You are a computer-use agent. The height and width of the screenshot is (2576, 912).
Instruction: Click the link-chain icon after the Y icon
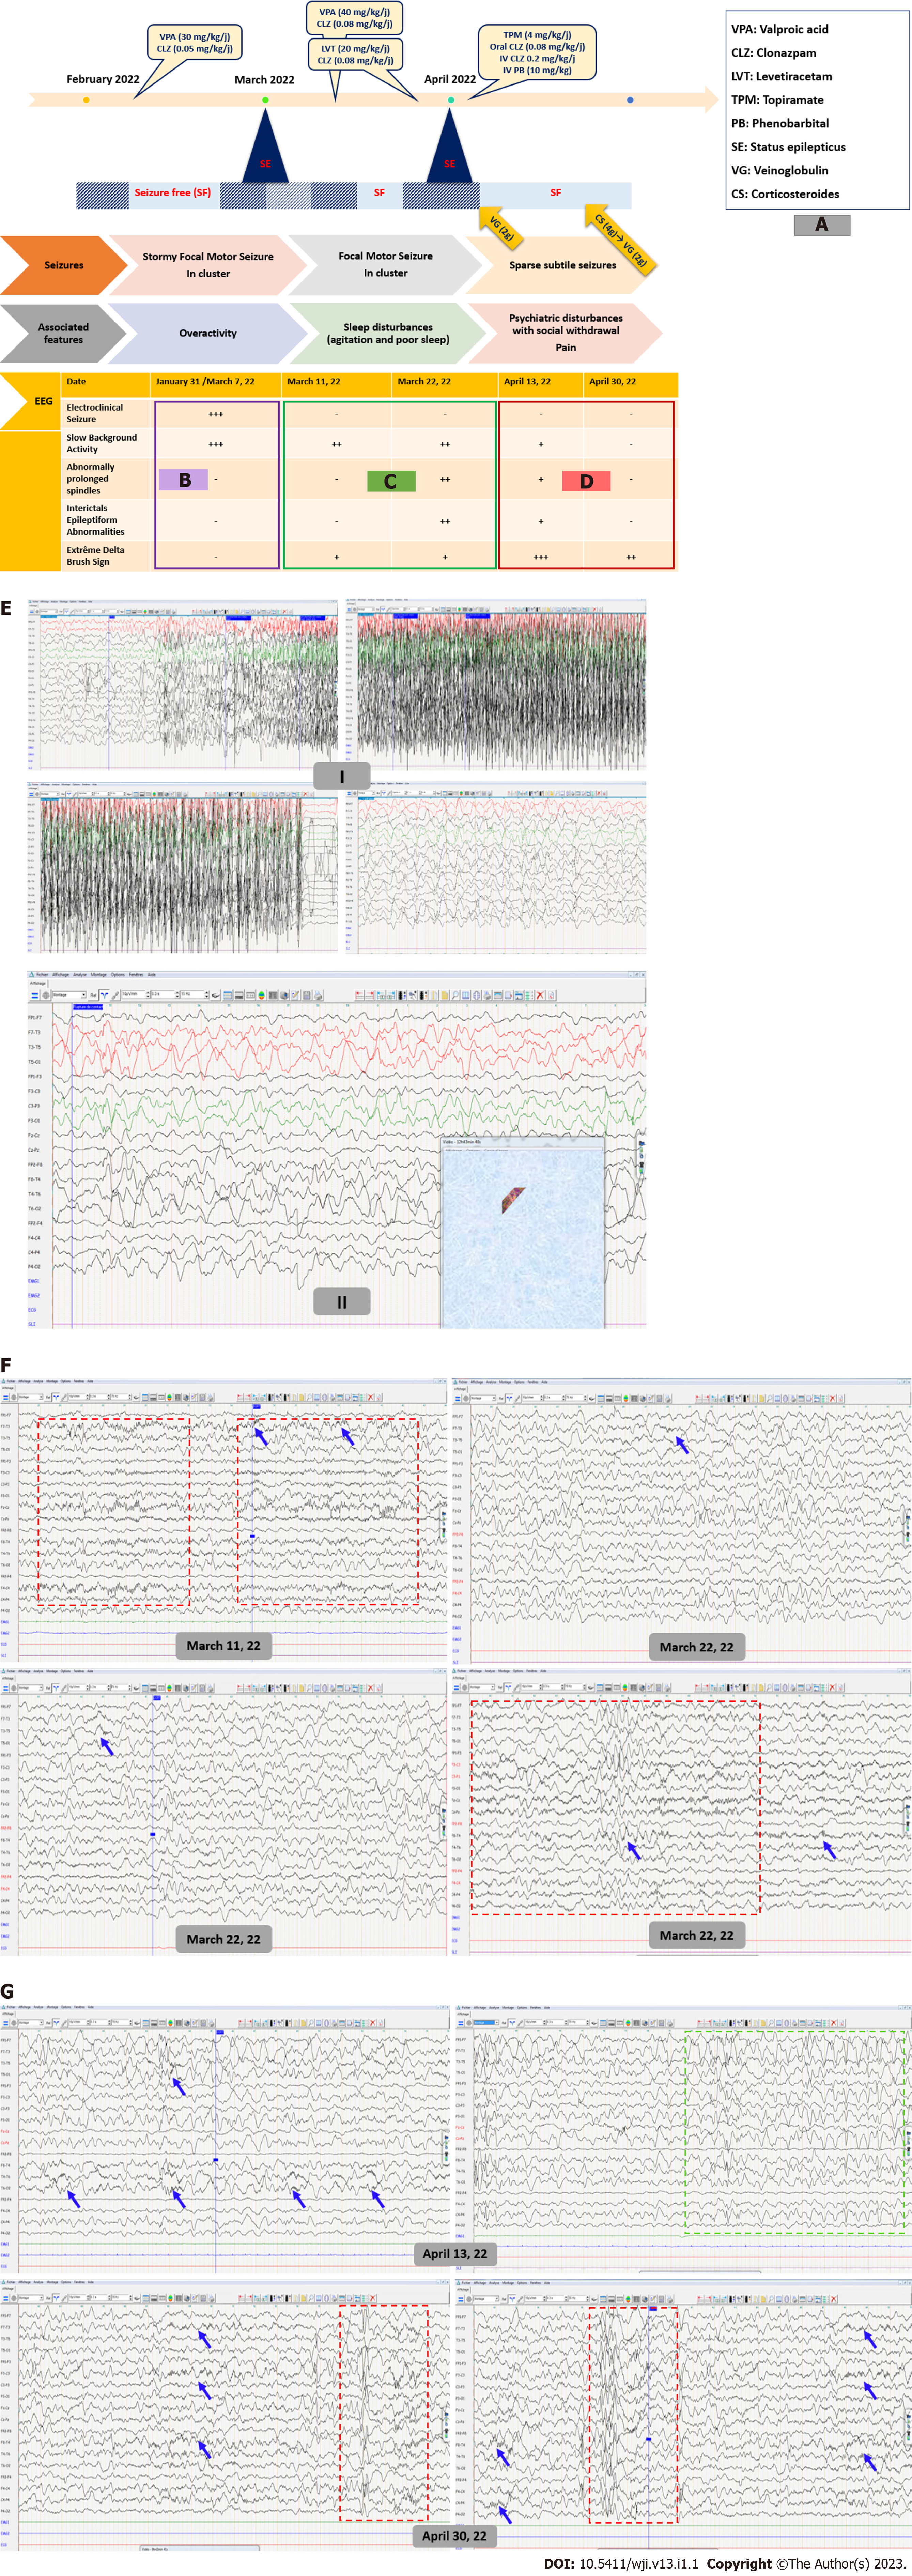click(x=115, y=996)
